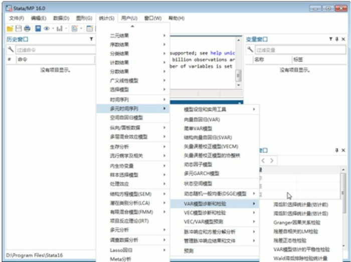Expand the 时间序列 submenu
Screen dimensions: 351x262
[x=133, y=99]
